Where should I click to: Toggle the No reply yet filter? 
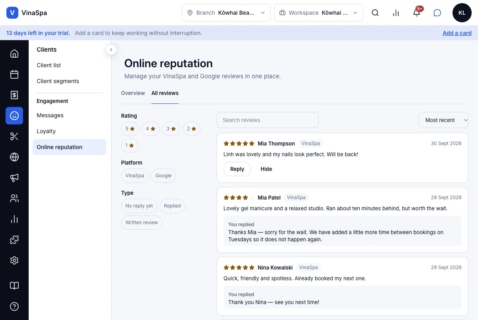pyautogui.click(x=139, y=206)
